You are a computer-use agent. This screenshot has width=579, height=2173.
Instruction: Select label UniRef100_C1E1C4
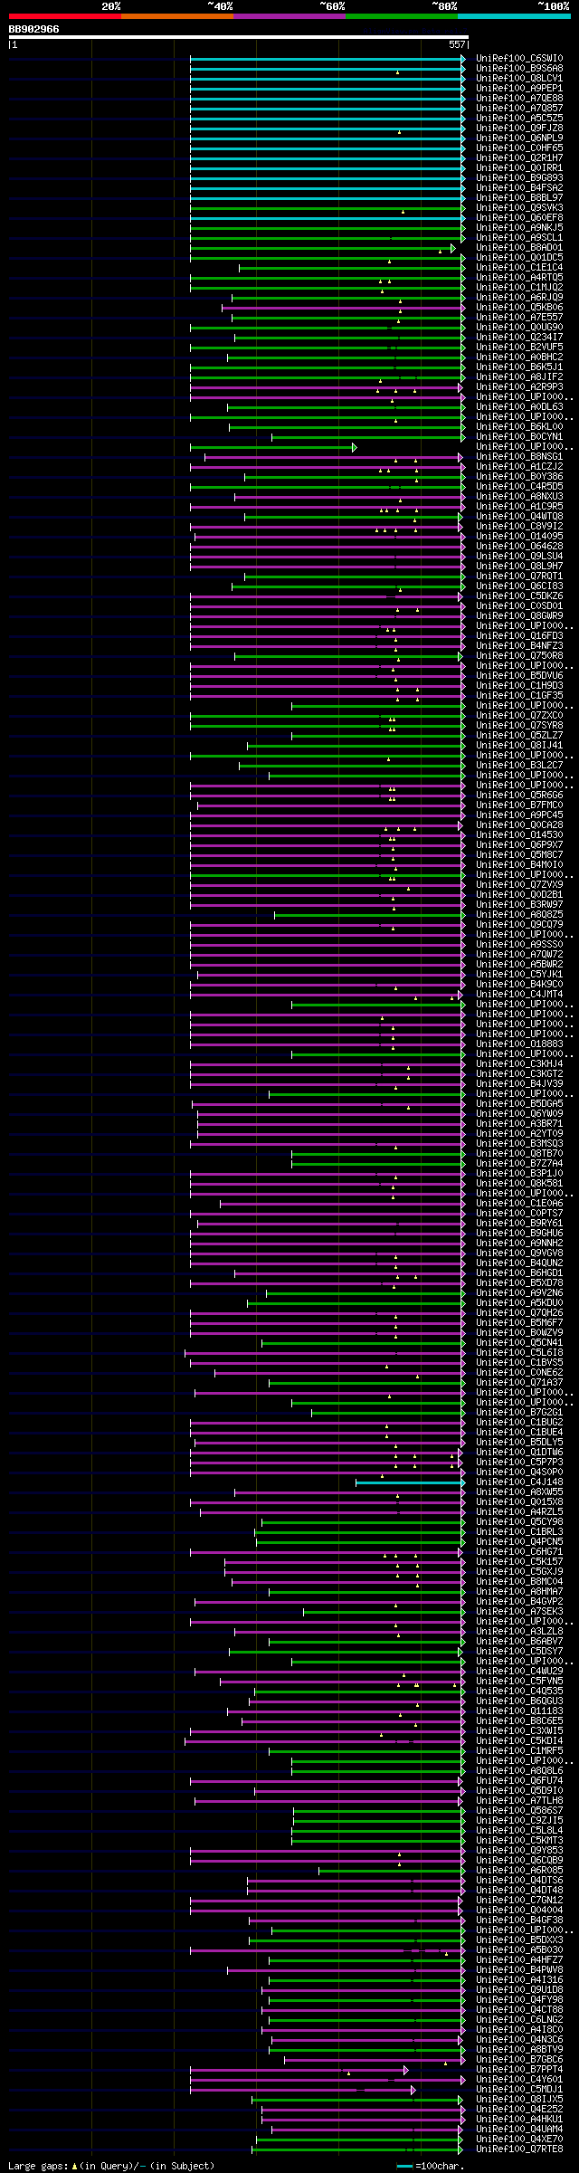(519, 268)
